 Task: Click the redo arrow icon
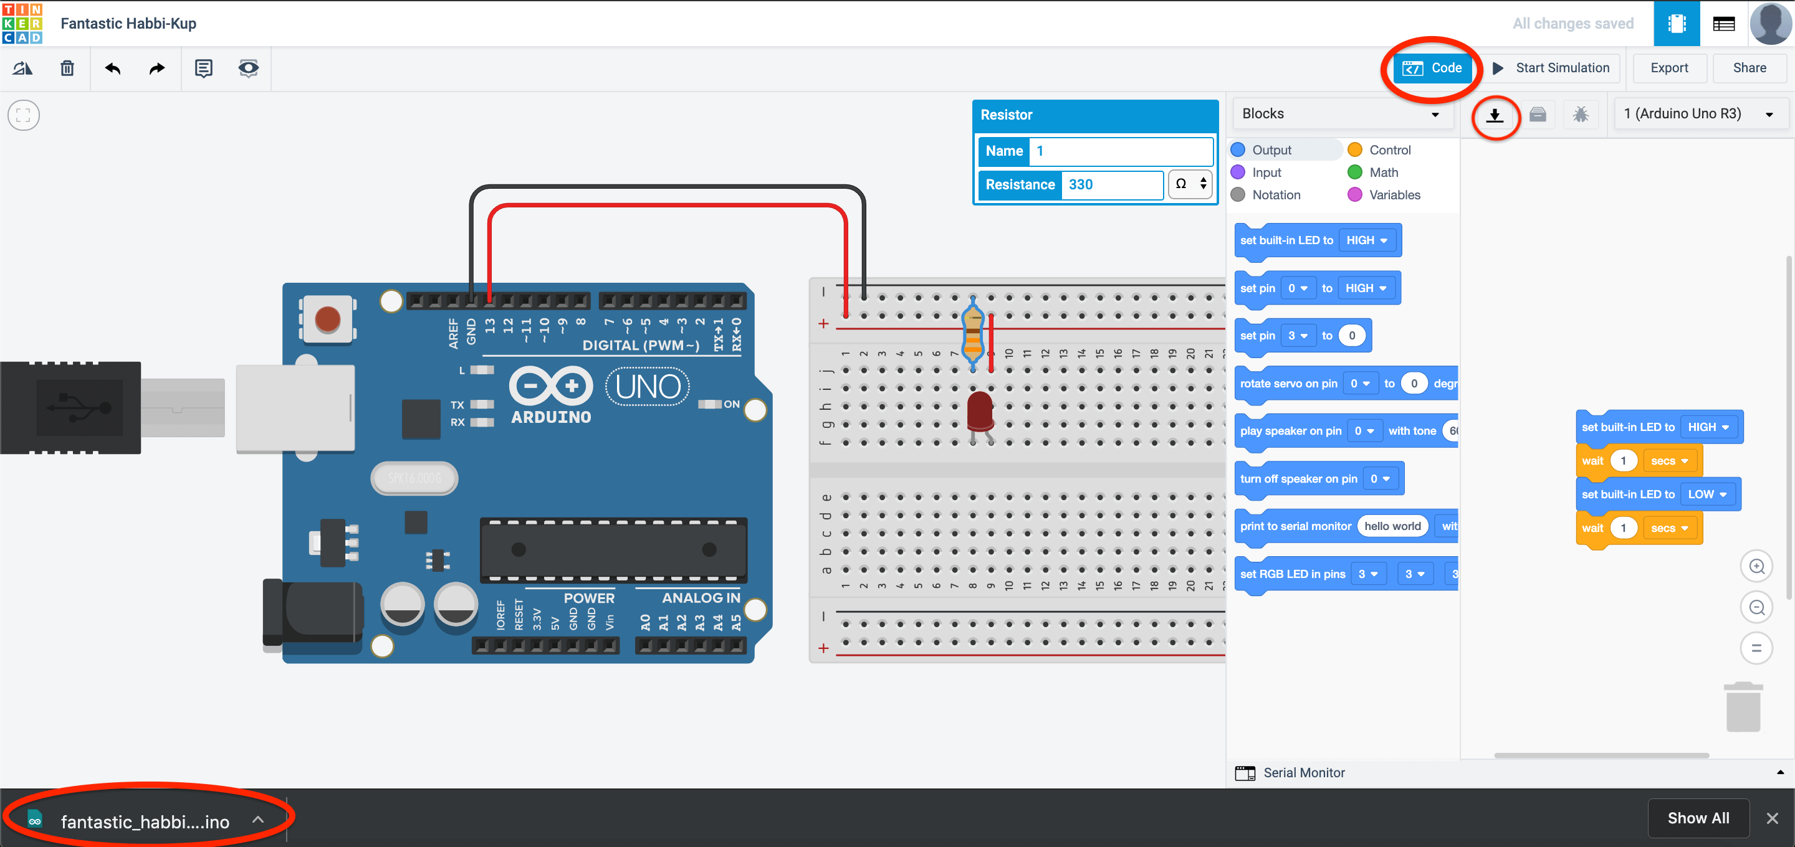pos(158,69)
